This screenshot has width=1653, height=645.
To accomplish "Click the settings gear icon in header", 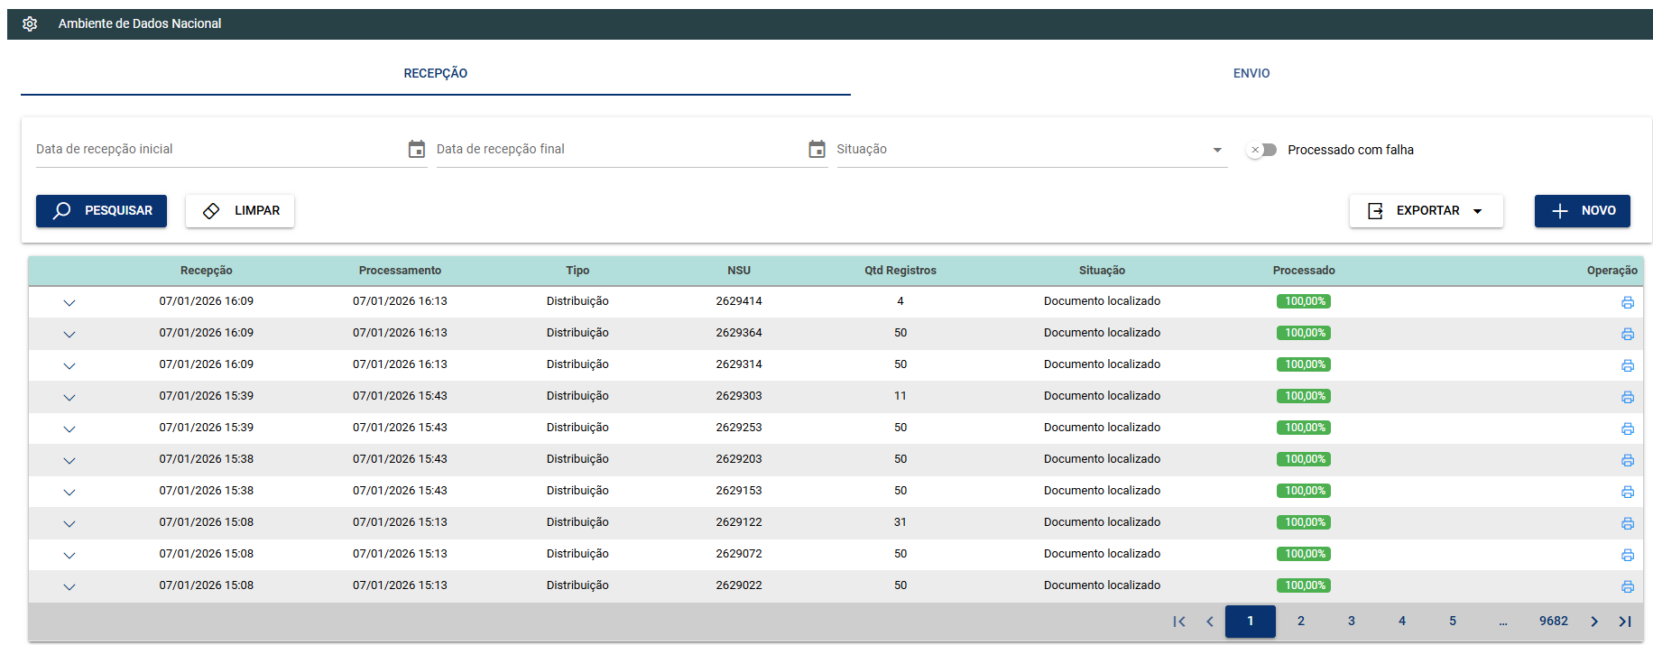I will pyautogui.click(x=30, y=24).
